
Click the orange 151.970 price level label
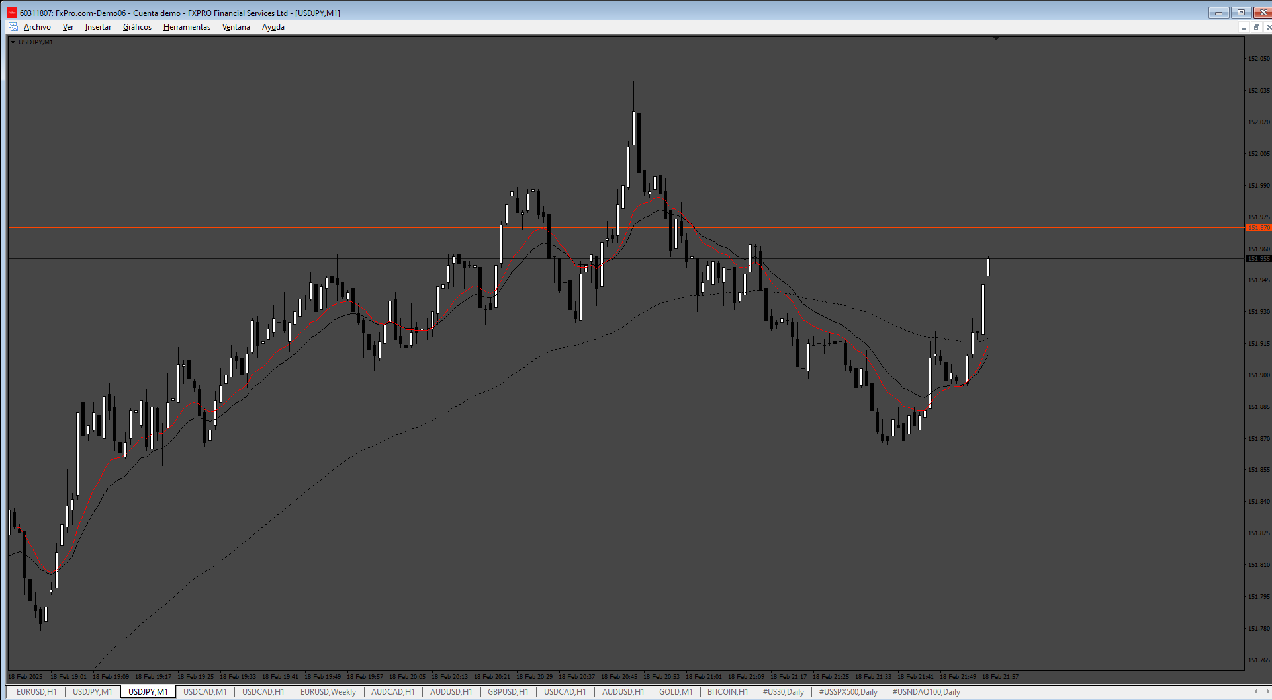pos(1258,228)
